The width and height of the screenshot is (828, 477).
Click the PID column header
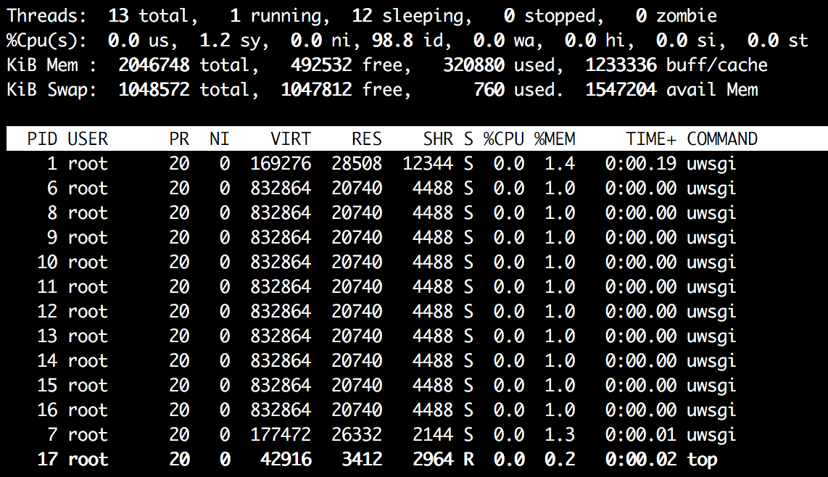[42, 139]
